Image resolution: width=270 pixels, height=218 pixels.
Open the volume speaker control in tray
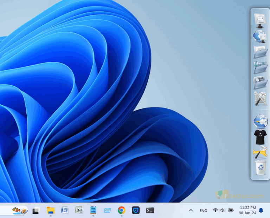pos(223,210)
